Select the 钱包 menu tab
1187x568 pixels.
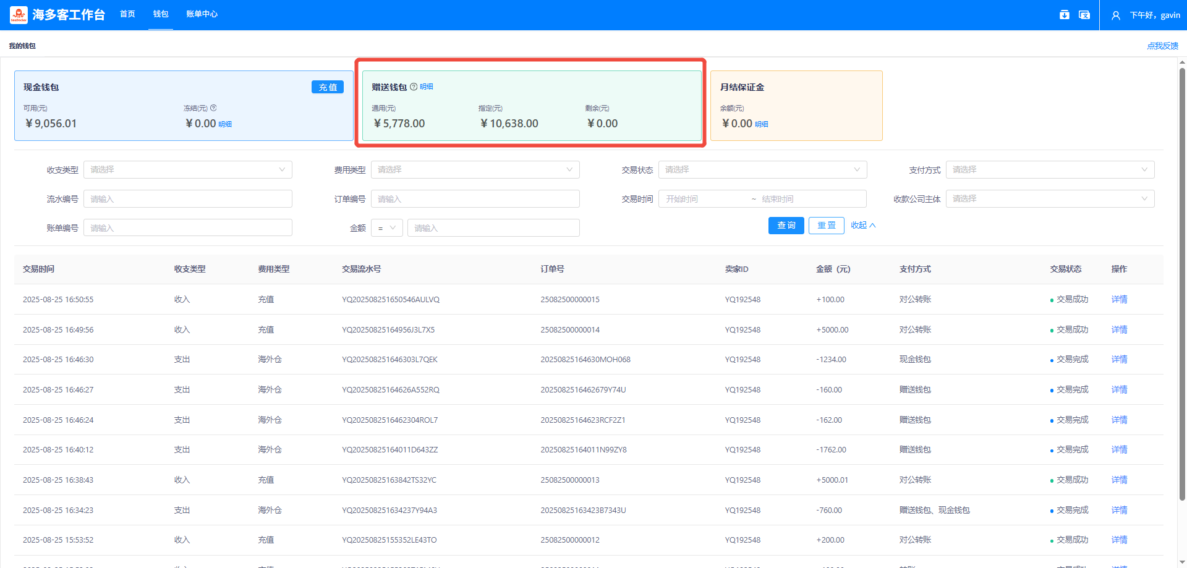click(x=161, y=14)
